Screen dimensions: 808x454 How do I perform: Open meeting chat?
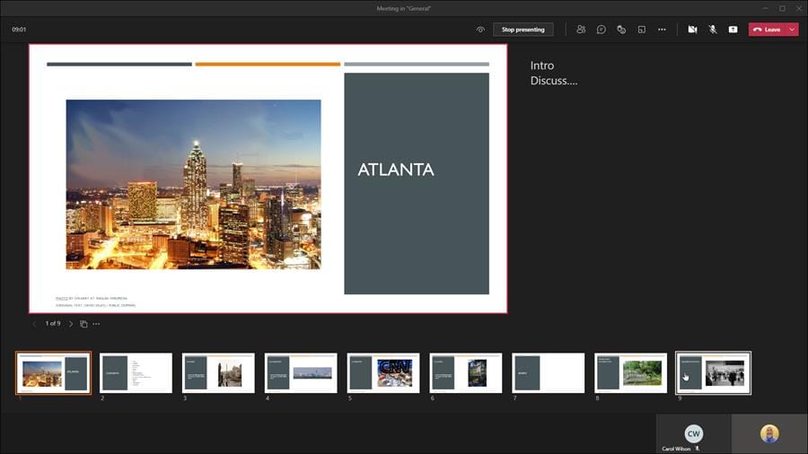(x=601, y=30)
